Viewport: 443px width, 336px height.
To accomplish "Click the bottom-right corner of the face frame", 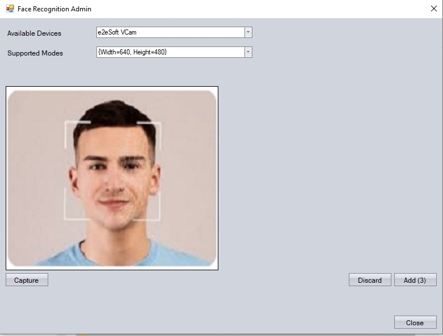I will pos(159,218).
